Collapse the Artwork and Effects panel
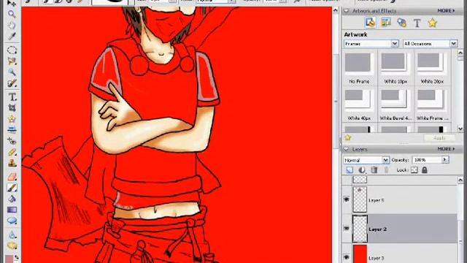 tap(346, 11)
